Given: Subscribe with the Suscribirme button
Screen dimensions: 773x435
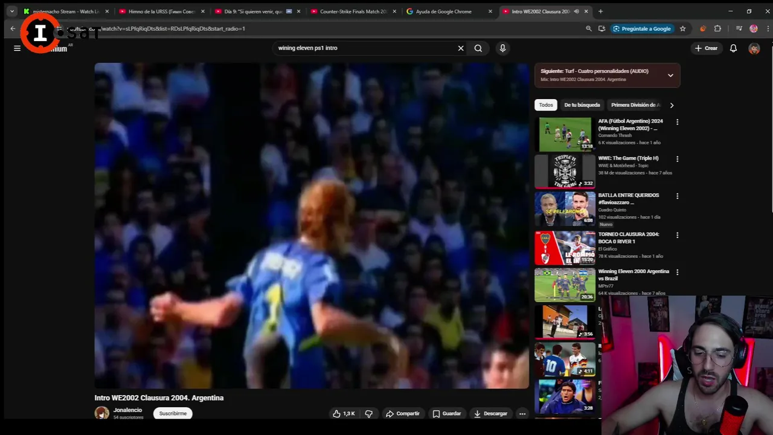Looking at the screenshot, I should point(173,414).
